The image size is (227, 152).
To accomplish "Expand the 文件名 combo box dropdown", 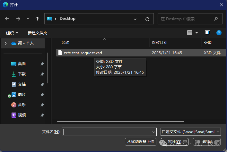I will point(153,132).
